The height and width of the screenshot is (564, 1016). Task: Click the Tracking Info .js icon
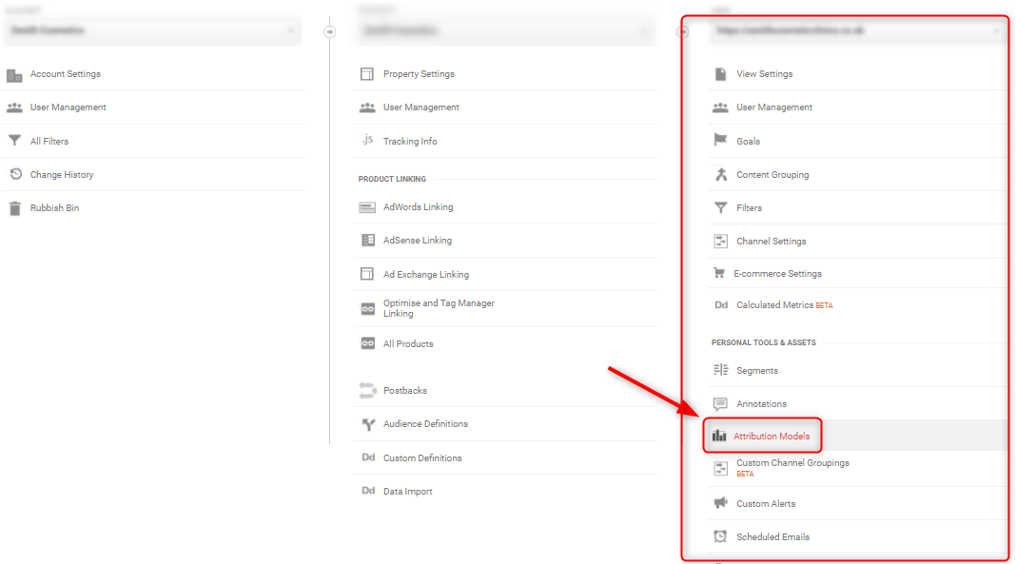pyautogui.click(x=367, y=140)
